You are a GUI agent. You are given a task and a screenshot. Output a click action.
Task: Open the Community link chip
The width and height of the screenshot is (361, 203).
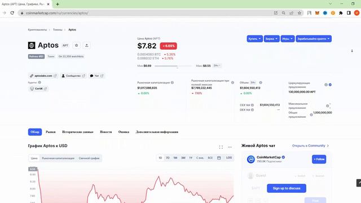tap(73, 76)
